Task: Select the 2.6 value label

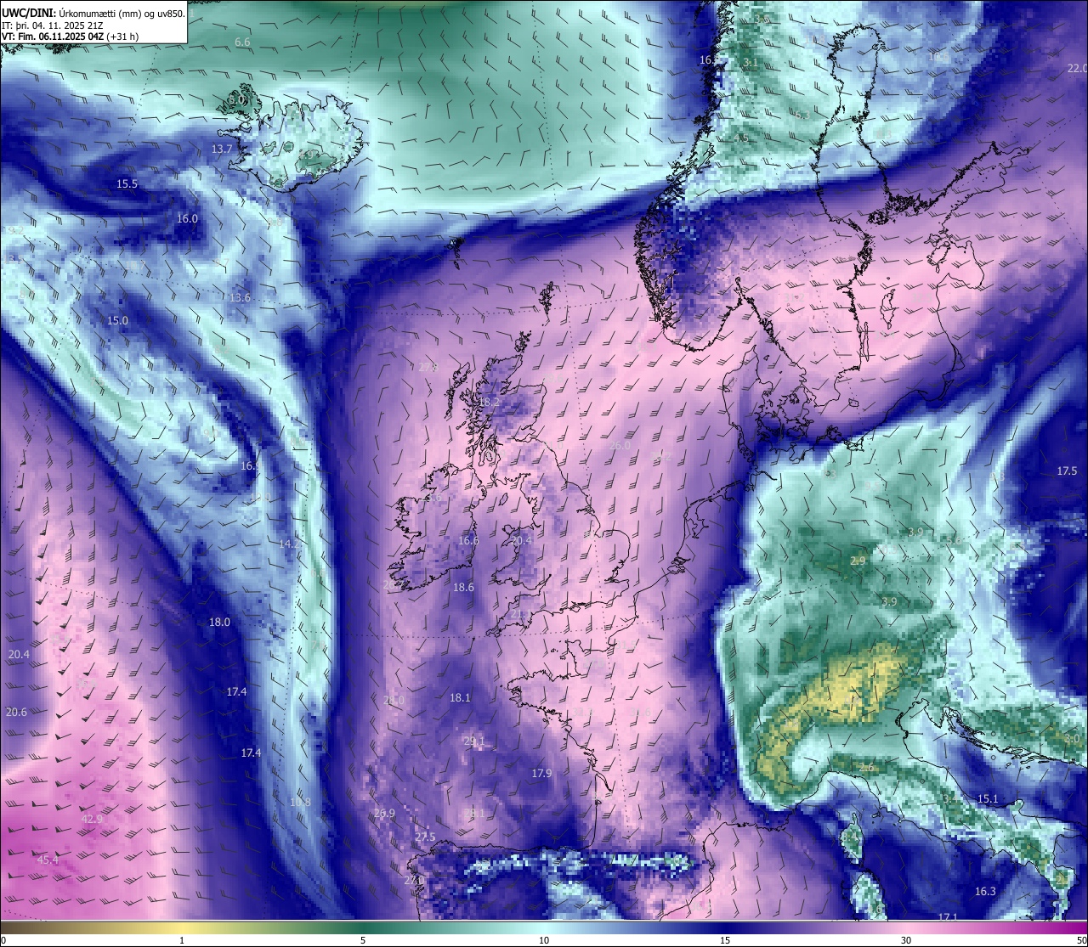Action: click(x=866, y=767)
